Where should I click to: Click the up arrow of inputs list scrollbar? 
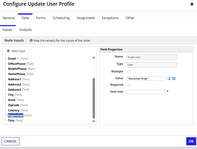(x=94, y=58)
